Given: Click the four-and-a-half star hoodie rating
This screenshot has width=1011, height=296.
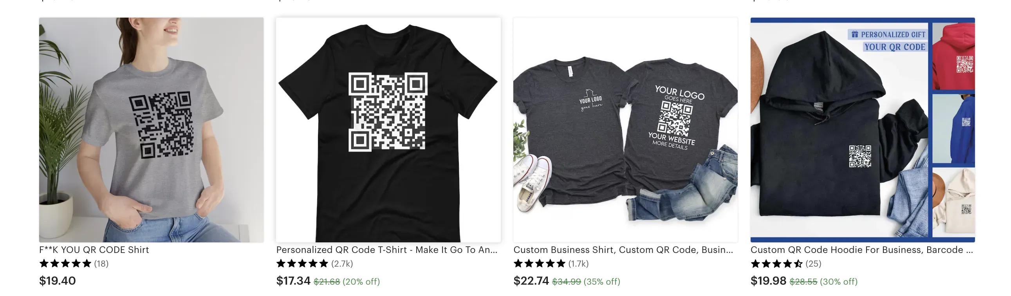Looking at the screenshot, I should (x=776, y=264).
